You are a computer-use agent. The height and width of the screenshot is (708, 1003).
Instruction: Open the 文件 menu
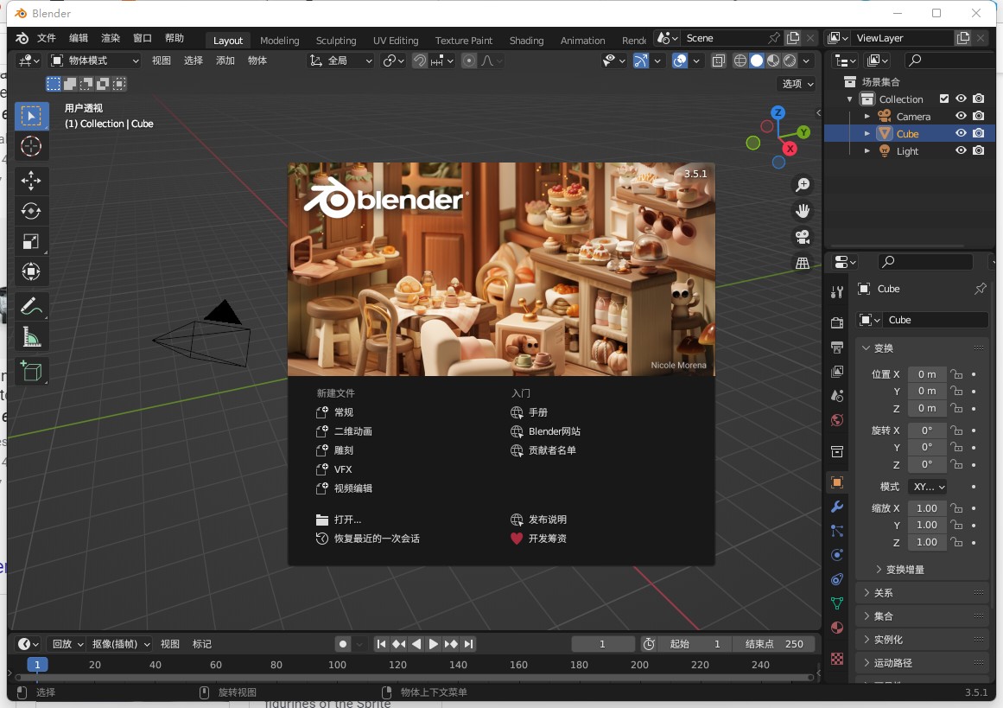[x=46, y=38]
